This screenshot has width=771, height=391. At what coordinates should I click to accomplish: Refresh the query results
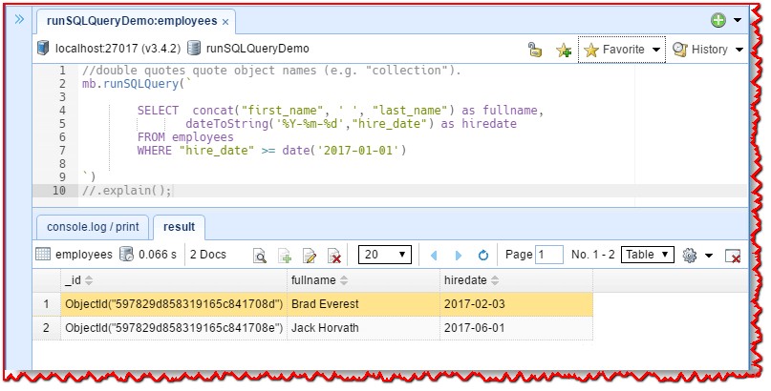click(483, 256)
